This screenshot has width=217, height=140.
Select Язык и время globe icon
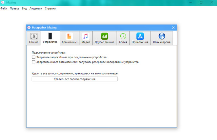pos(161,36)
